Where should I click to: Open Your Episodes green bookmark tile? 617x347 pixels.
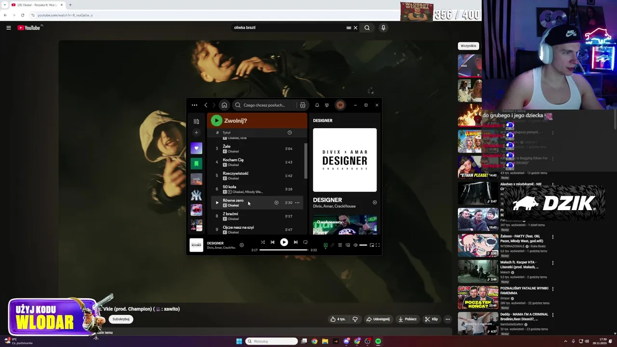pyautogui.click(x=196, y=163)
